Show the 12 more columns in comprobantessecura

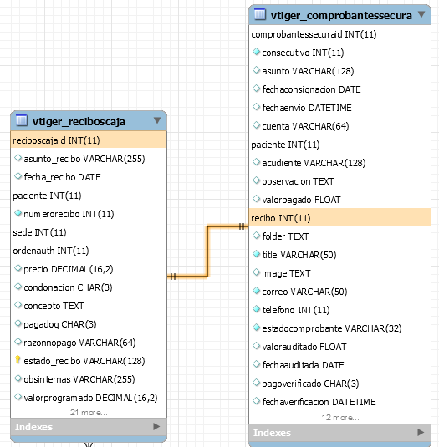pyautogui.click(x=340, y=418)
